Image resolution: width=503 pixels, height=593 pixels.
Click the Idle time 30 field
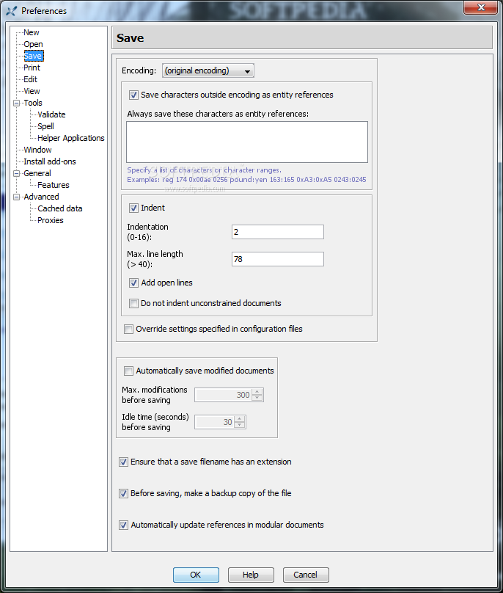215,422
